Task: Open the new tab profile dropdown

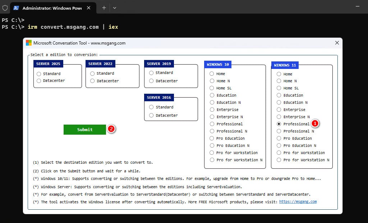Action: tap(115, 8)
